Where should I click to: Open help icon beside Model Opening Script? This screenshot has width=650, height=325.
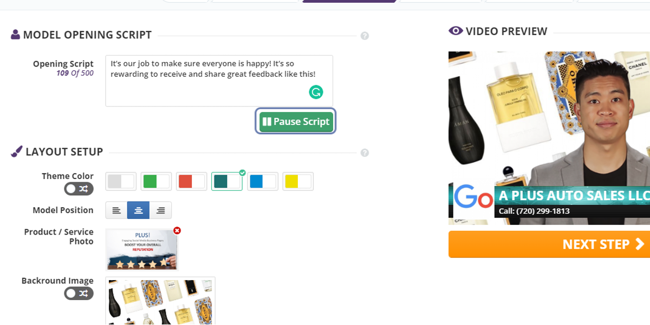click(x=365, y=36)
